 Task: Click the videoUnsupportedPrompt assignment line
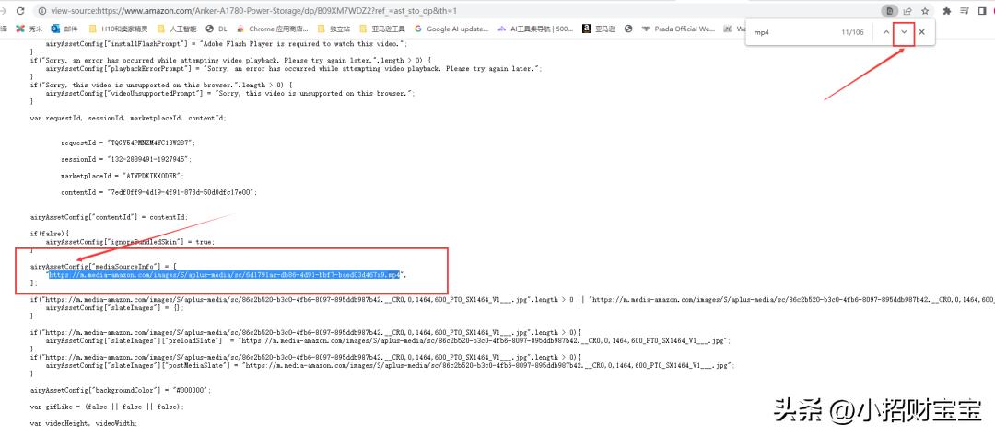(230, 93)
